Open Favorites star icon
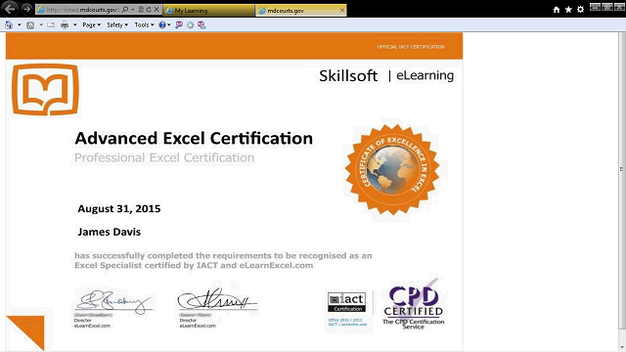Viewport: 626px width, 352px height. (x=568, y=10)
